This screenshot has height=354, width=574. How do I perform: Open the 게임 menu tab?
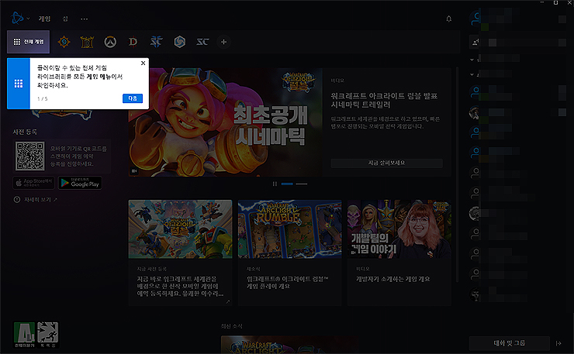[x=44, y=19]
